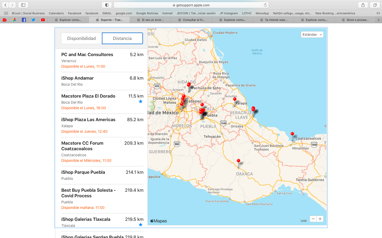This screenshot has width=382, height=238.
Task: Click the star on Macstore Plaza El Dorado
Action: (141, 102)
